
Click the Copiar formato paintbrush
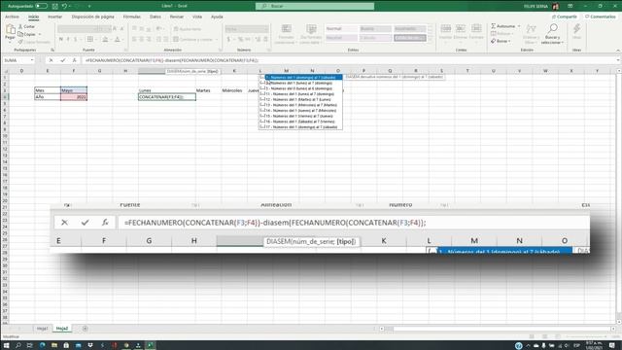click(34, 42)
